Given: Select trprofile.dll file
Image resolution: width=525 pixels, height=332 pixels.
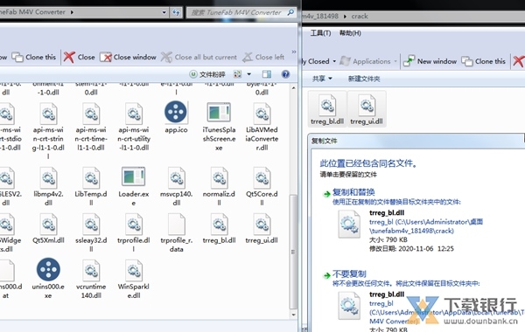Looking at the screenshot, I should point(134,232).
